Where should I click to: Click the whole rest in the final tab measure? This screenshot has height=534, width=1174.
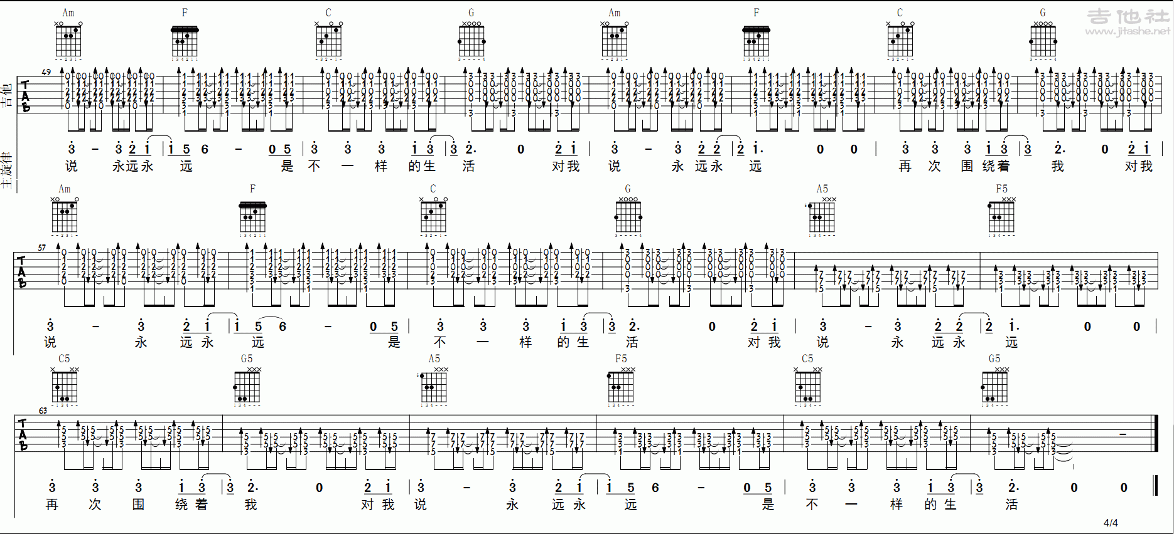[x=1123, y=434]
